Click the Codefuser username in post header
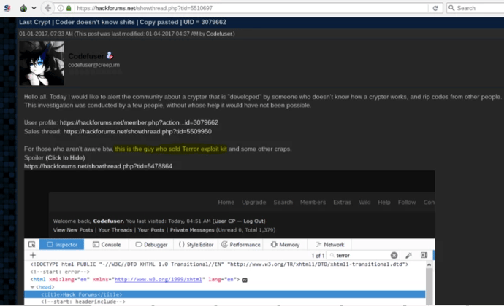Image resolution: width=504 pixels, height=306 pixels. (x=86, y=55)
